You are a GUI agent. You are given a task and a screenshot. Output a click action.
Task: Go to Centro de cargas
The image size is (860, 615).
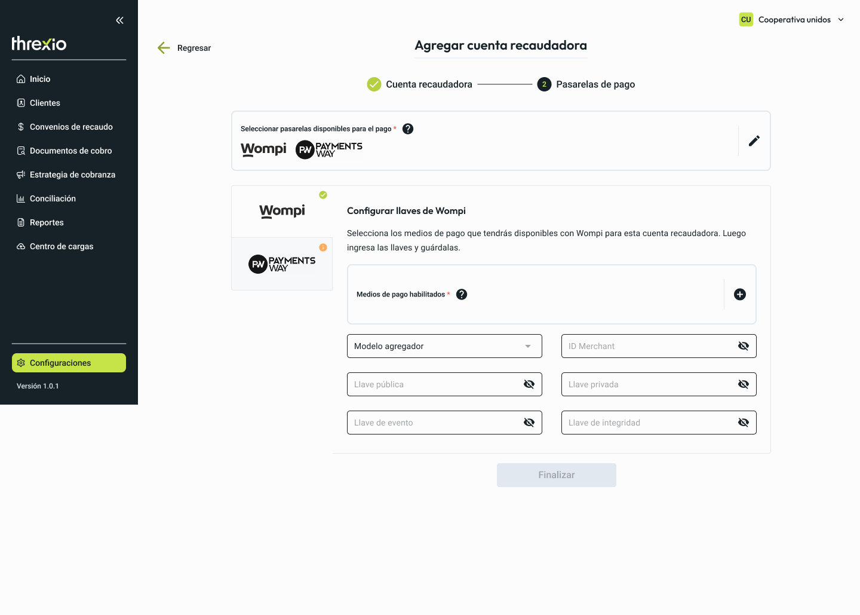coord(69,246)
